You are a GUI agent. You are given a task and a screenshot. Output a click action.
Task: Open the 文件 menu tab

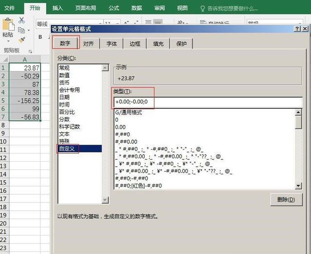9,8
